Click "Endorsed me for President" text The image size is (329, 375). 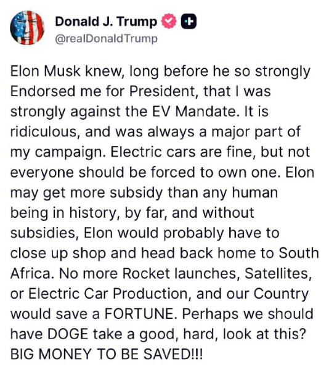tap(104, 91)
